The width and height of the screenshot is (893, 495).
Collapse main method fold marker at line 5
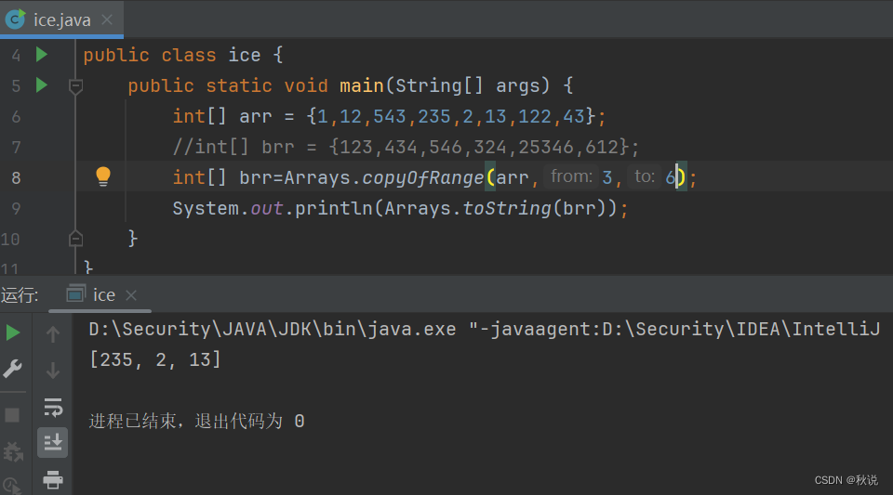coord(75,86)
